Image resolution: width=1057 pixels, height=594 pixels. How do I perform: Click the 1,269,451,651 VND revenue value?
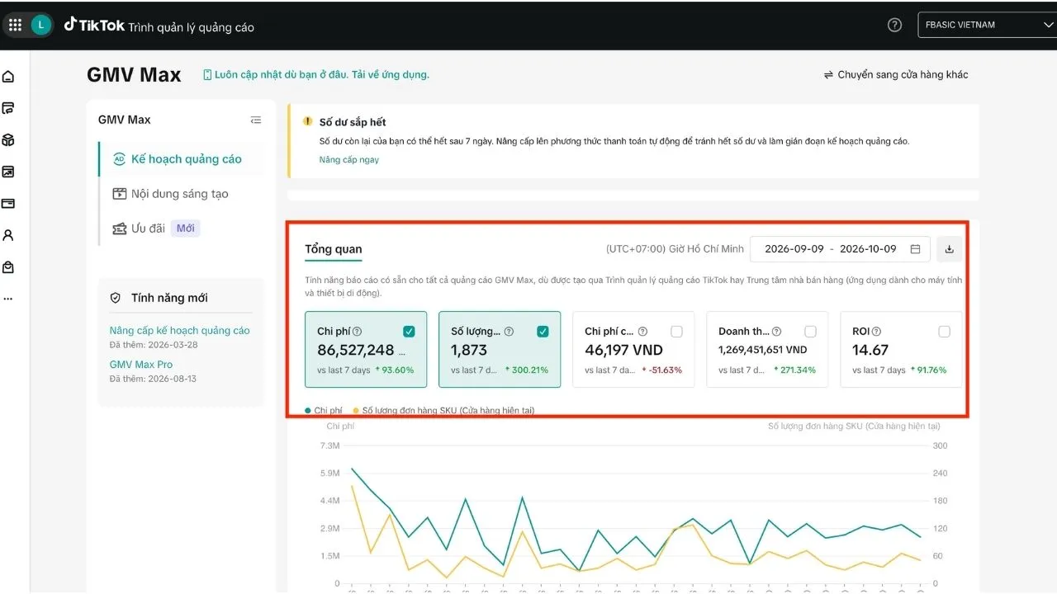coord(763,350)
